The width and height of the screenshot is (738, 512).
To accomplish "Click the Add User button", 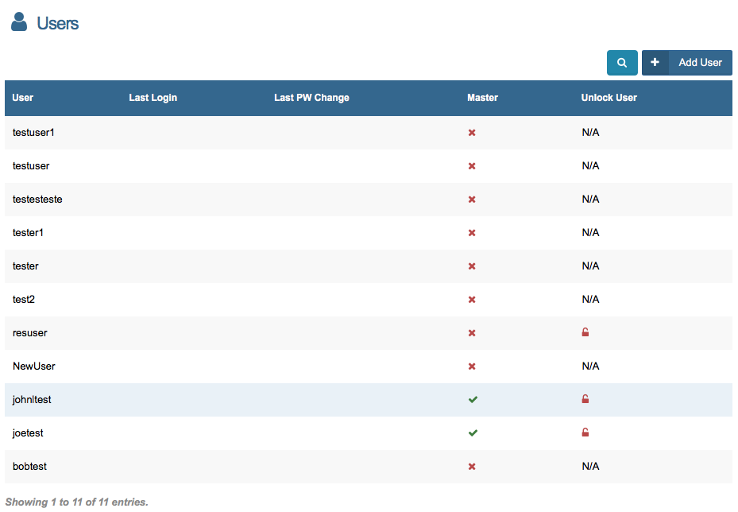I will [687, 63].
